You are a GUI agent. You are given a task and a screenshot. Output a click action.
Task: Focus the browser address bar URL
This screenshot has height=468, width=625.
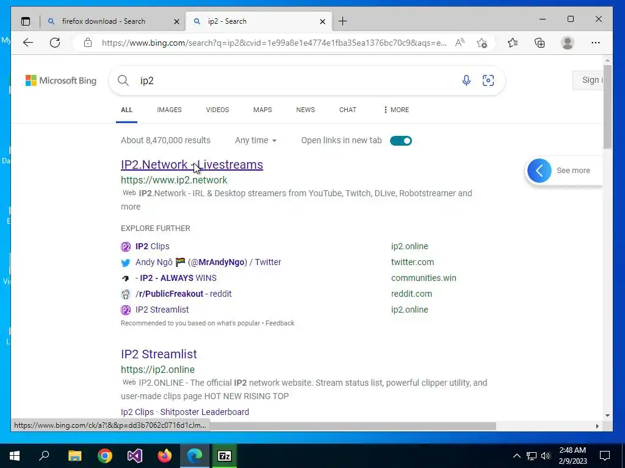[274, 43]
